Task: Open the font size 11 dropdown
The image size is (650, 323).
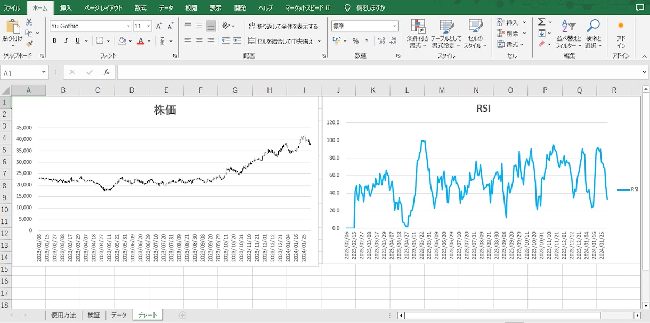Action: click(149, 26)
